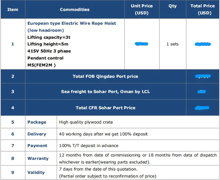
Task: Select the Total Price (USD) header
Action: click(203, 9)
